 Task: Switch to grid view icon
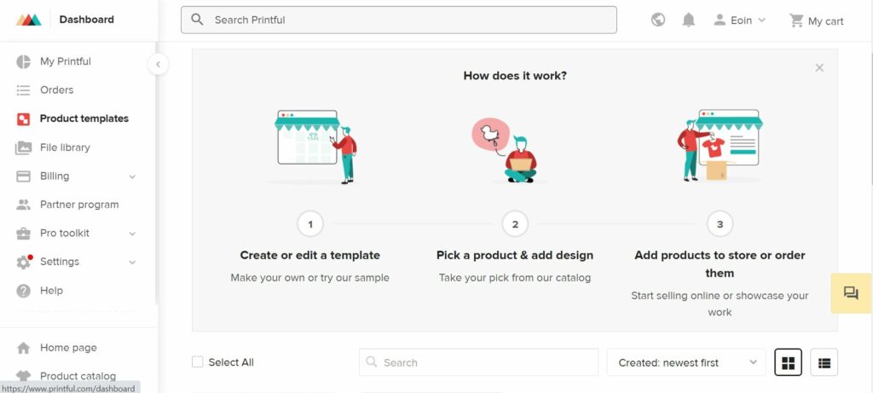pyautogui.click(x=788, y=362)
